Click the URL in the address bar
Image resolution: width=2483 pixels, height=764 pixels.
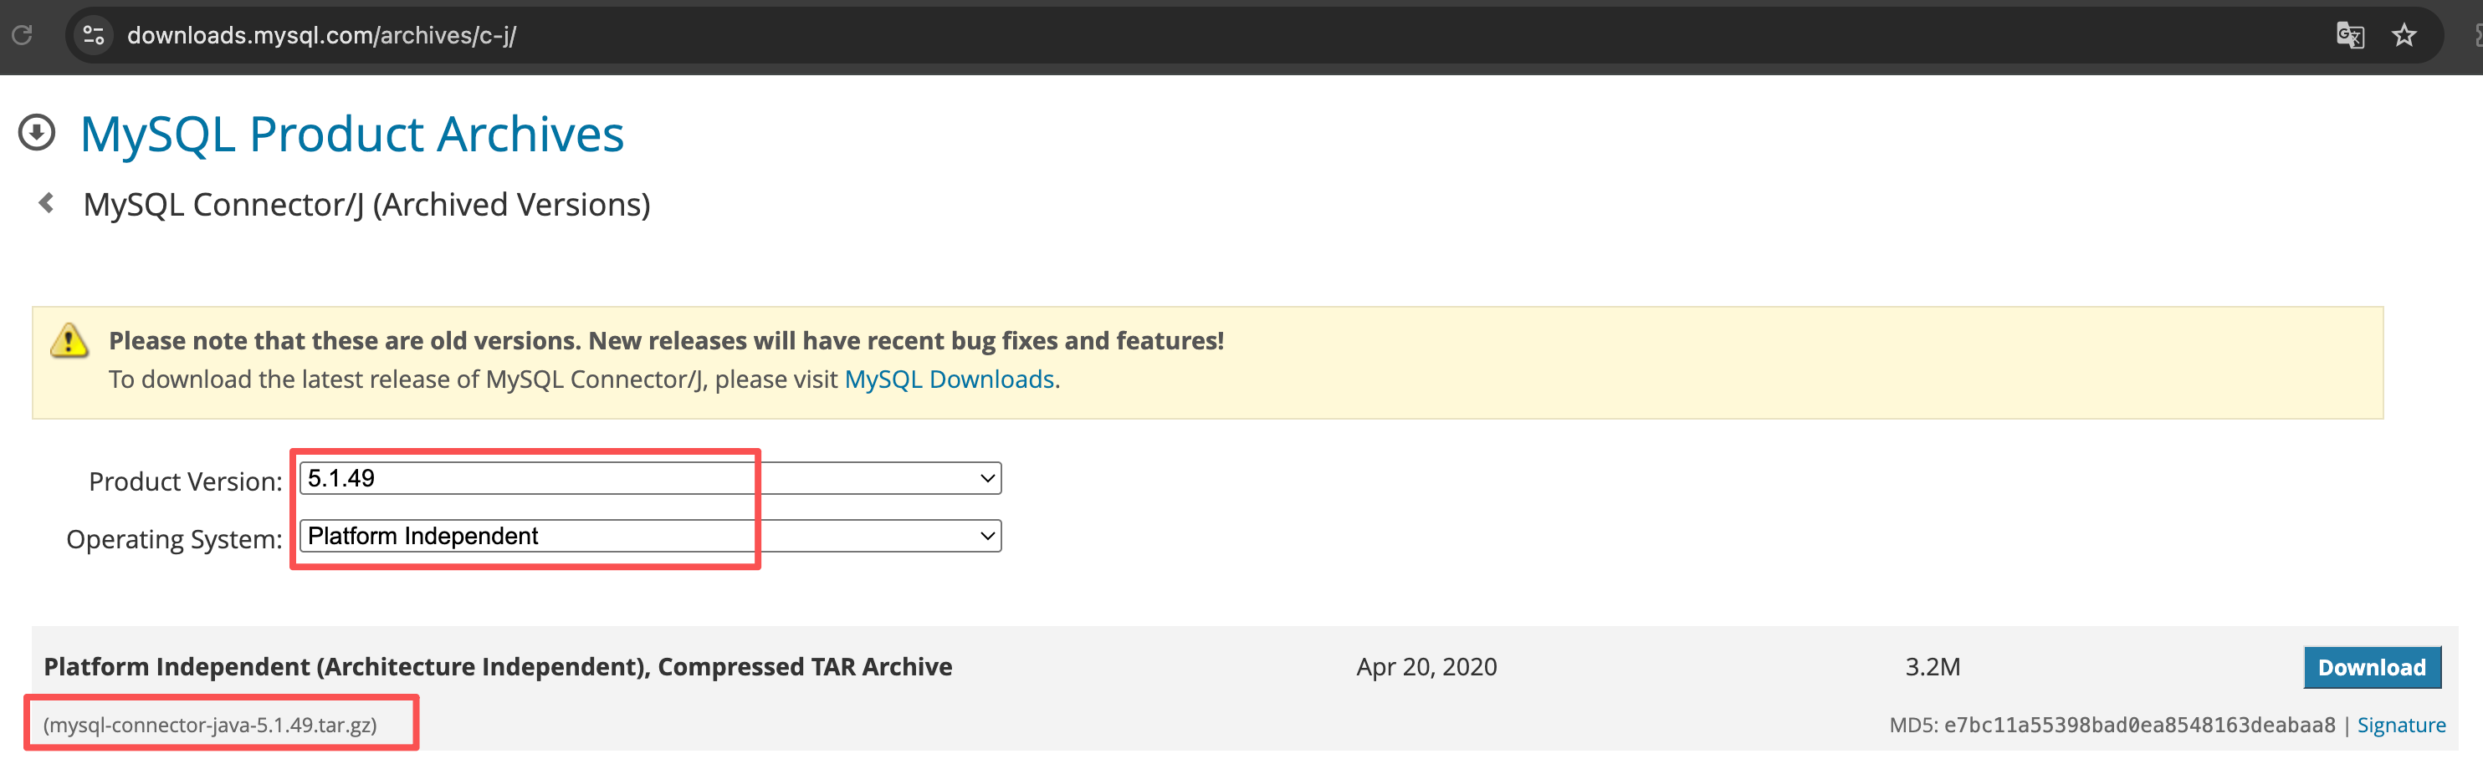click(322, 36)
